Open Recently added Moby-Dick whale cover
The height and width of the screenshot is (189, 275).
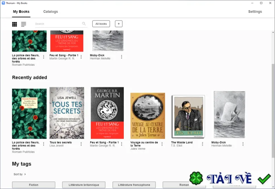click(229, 115)
